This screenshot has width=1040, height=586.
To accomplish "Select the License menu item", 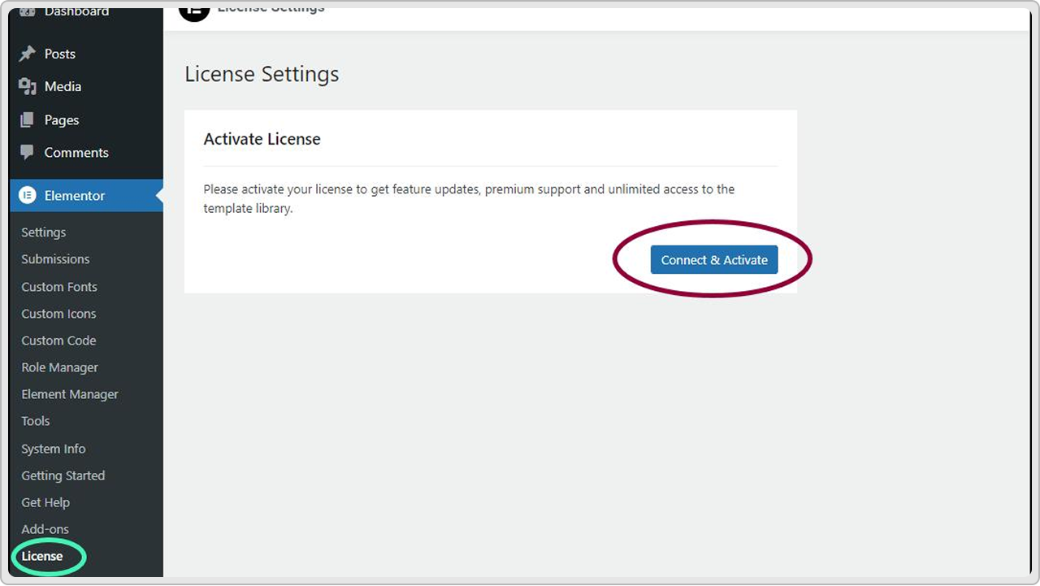I will point(42,556).
